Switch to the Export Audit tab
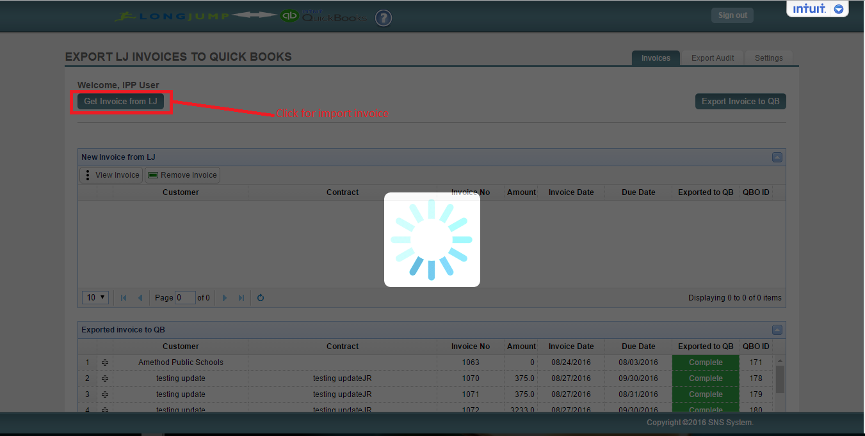 [712, 58]
